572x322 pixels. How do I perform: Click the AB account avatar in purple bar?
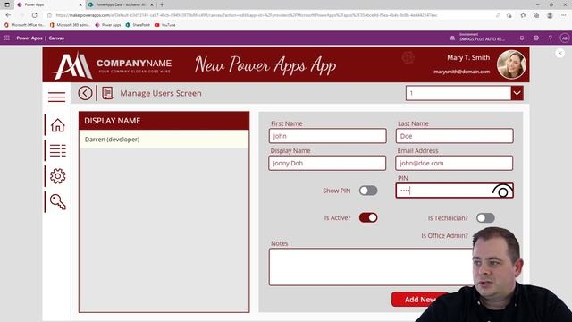tap(564, 38)
